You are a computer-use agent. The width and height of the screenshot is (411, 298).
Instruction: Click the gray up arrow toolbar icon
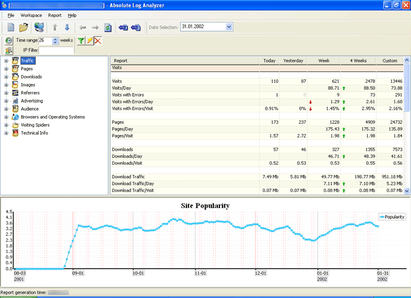[x=55, y=27]
